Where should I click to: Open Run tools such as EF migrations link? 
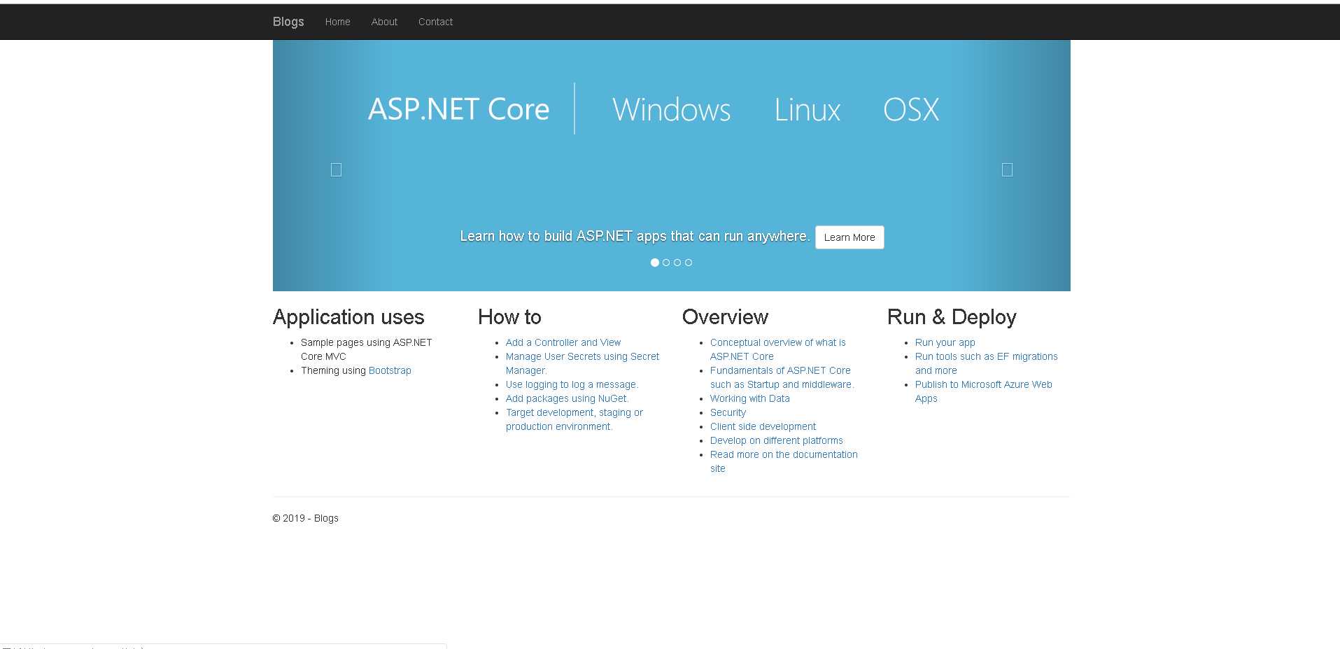point(986,363)
